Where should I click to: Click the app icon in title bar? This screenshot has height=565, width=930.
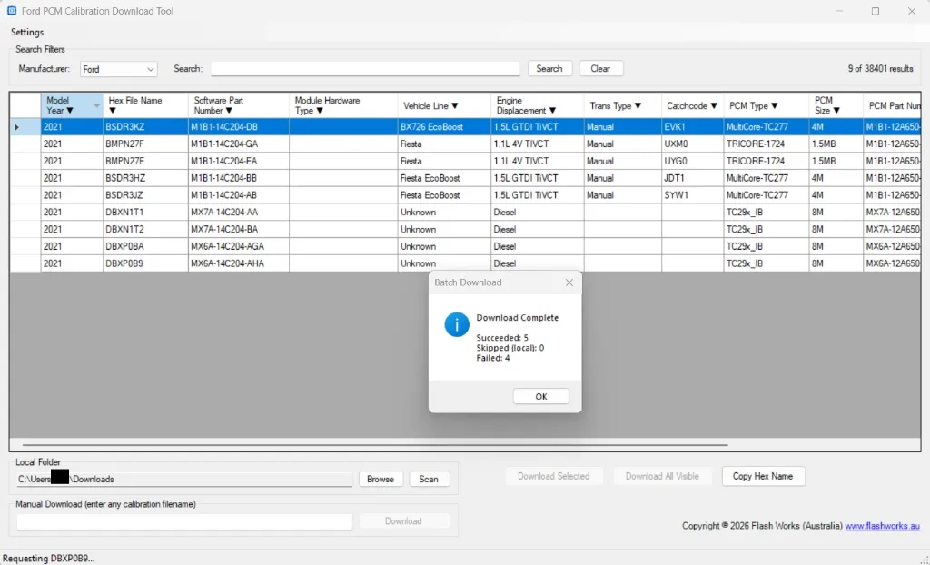click(11, 11)
